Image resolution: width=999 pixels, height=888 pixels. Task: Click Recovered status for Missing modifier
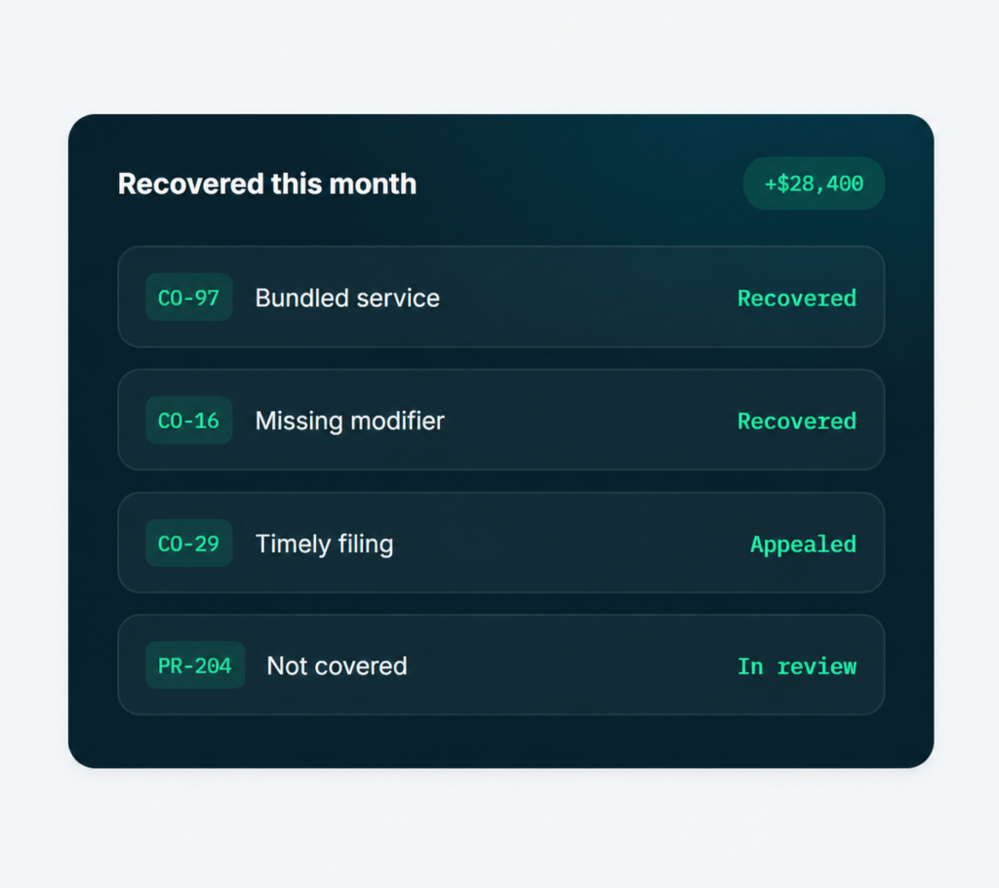click(796, 421)
